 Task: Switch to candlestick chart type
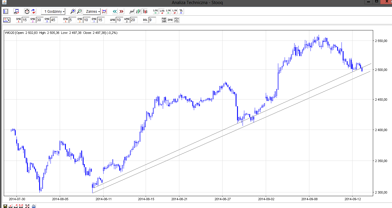pos(145,11)
